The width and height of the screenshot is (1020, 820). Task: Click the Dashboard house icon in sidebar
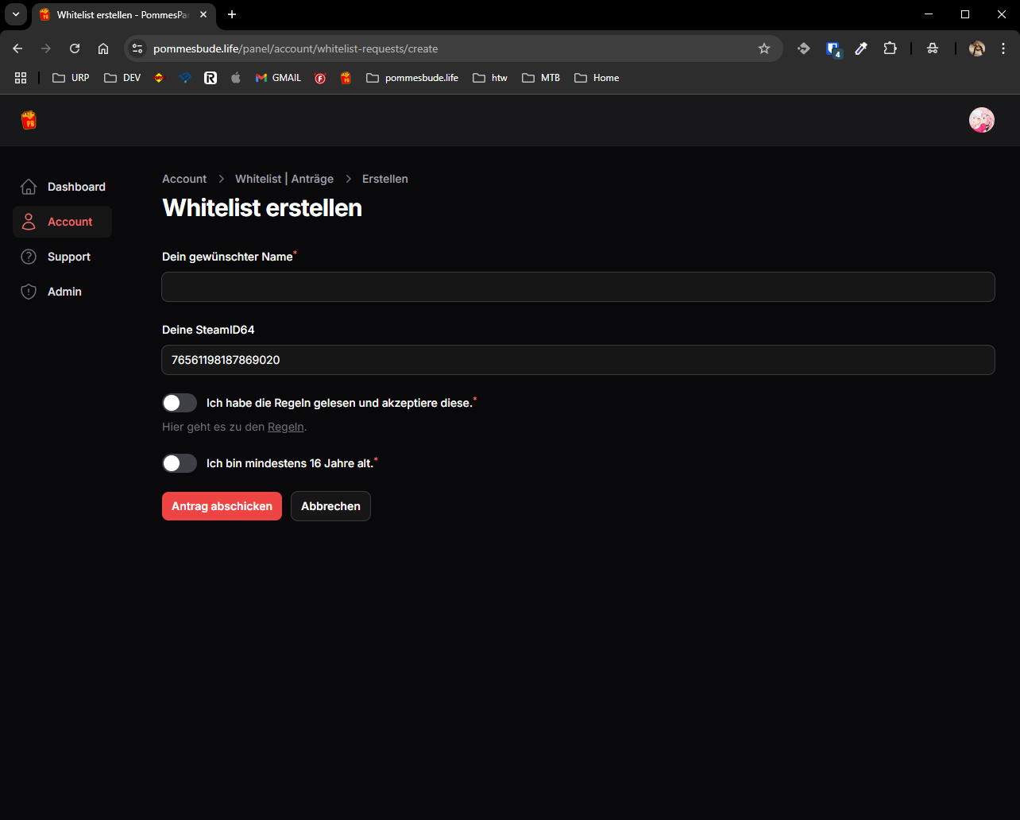click(x=29, y=187)
